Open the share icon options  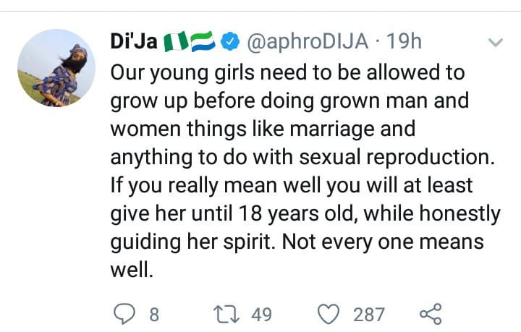pyautogui.click(x=430, y=315)
